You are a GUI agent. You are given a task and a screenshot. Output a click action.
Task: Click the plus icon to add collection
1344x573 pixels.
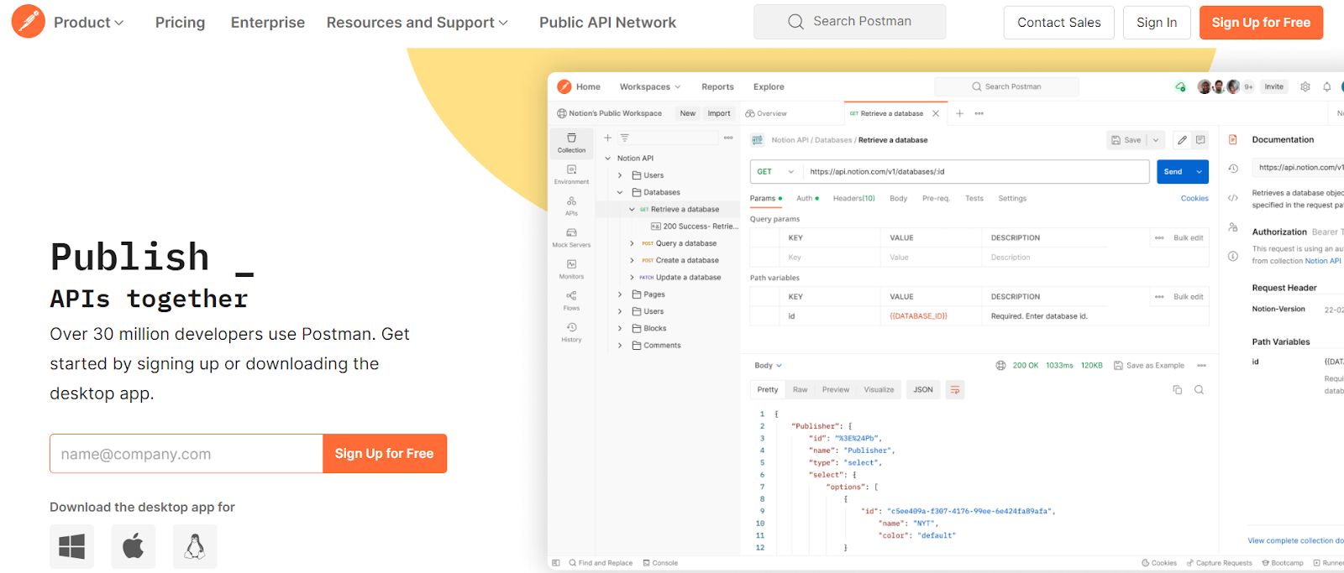(607, 138)
